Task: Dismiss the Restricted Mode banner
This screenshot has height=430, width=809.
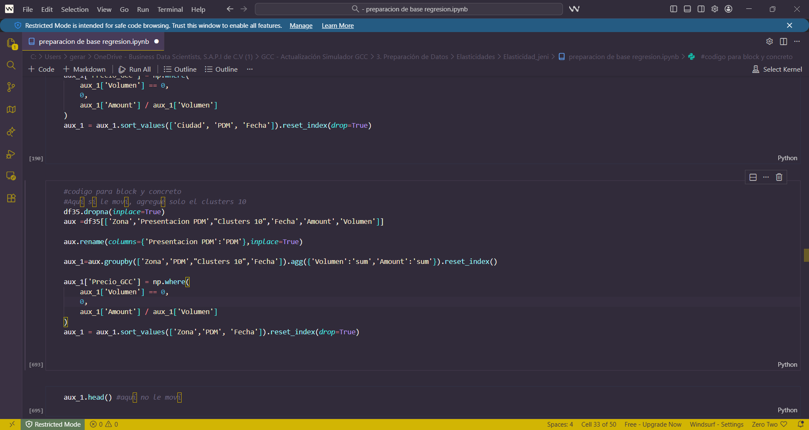Action: coord(790,25)
